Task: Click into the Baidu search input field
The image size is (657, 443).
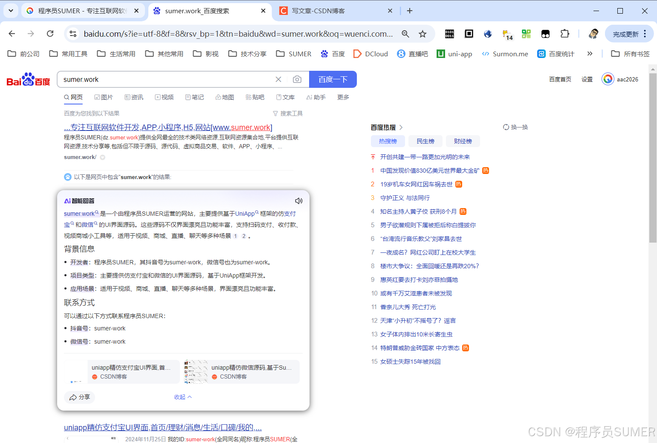Action: (x=166, y=79)
